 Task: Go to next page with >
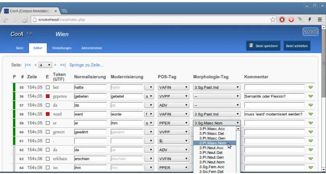(x=55, y=65)
